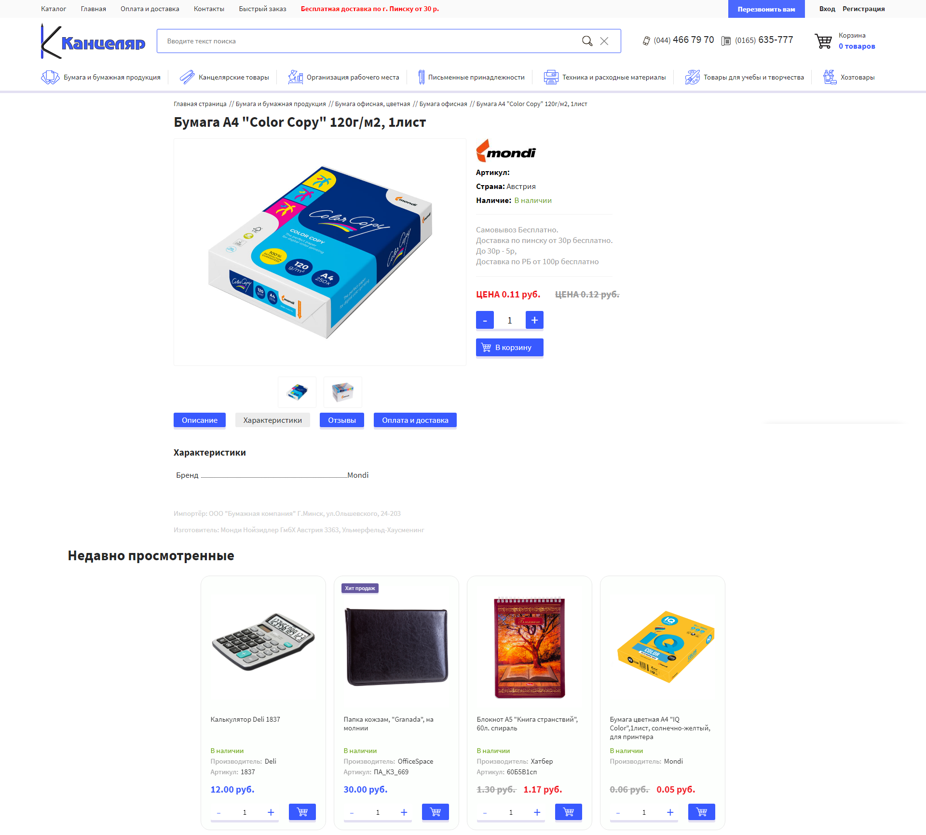
Task: Clear search with the X icon
Action: click(604, 41)
